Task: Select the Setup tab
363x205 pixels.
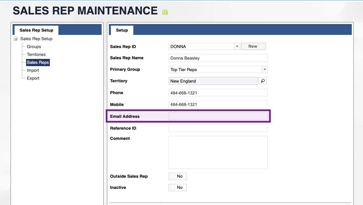Action: point(122,30)
